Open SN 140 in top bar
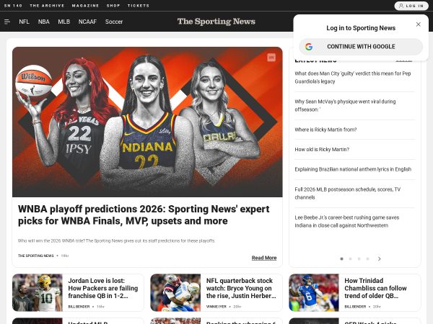The height and width of the screenshot is (324, 433). point(13,6)
